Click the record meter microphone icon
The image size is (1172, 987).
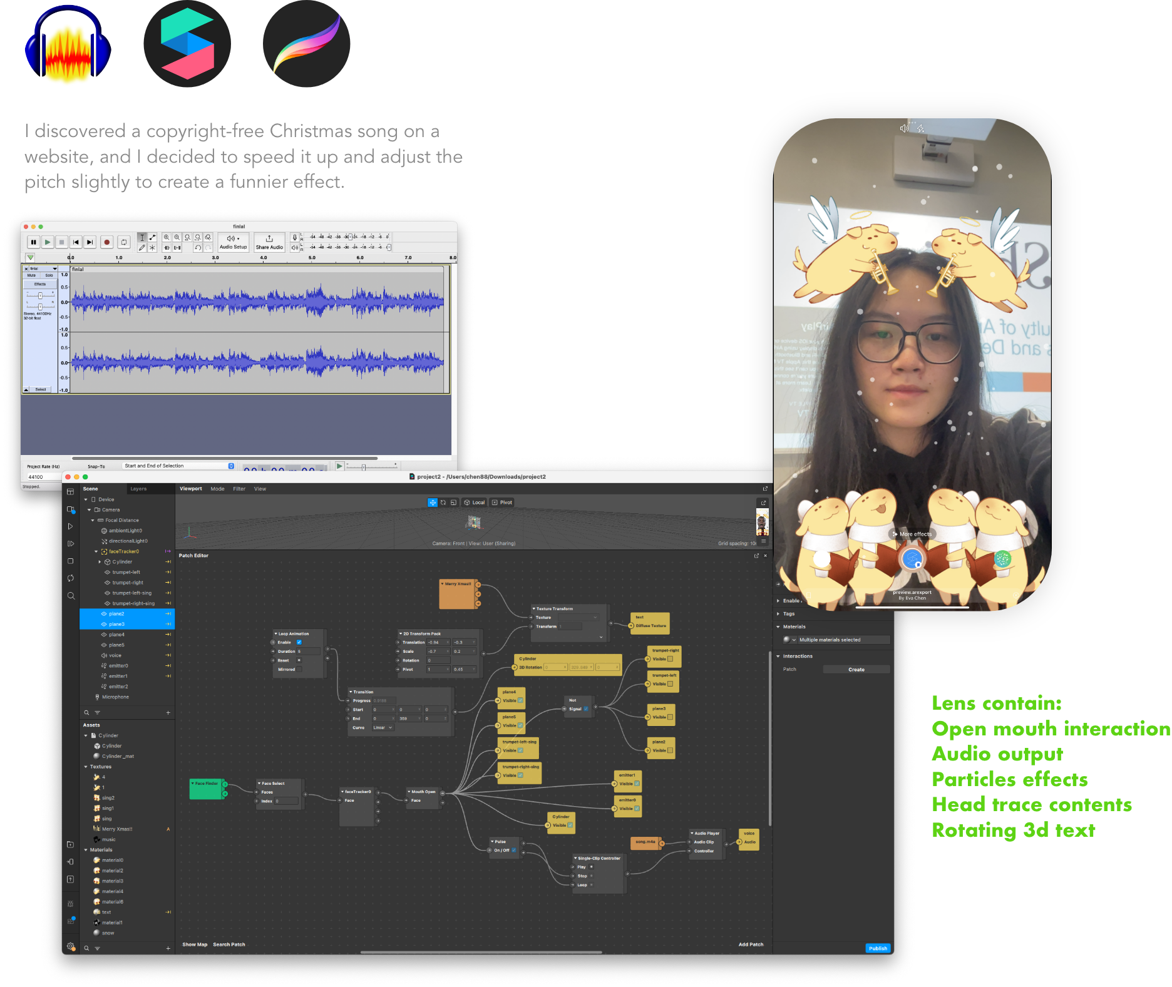pos(295,237)
